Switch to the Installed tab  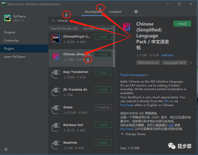[115, 12]
